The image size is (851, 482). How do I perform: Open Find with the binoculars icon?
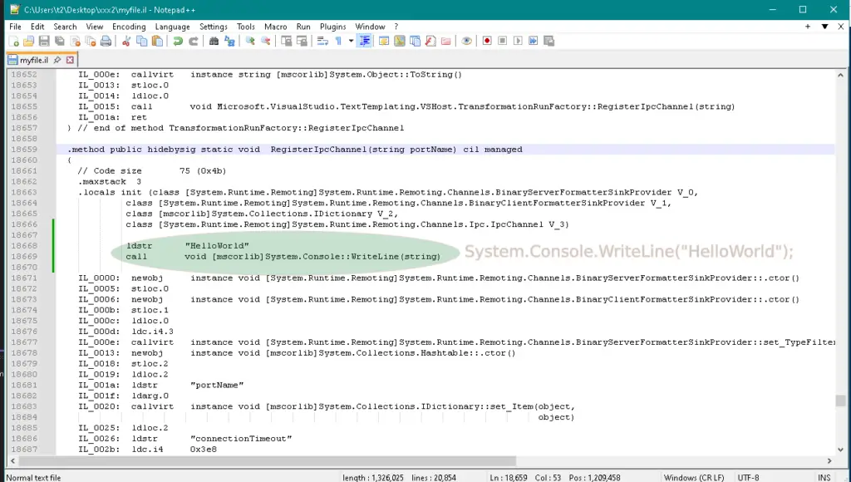click(214, 41)
